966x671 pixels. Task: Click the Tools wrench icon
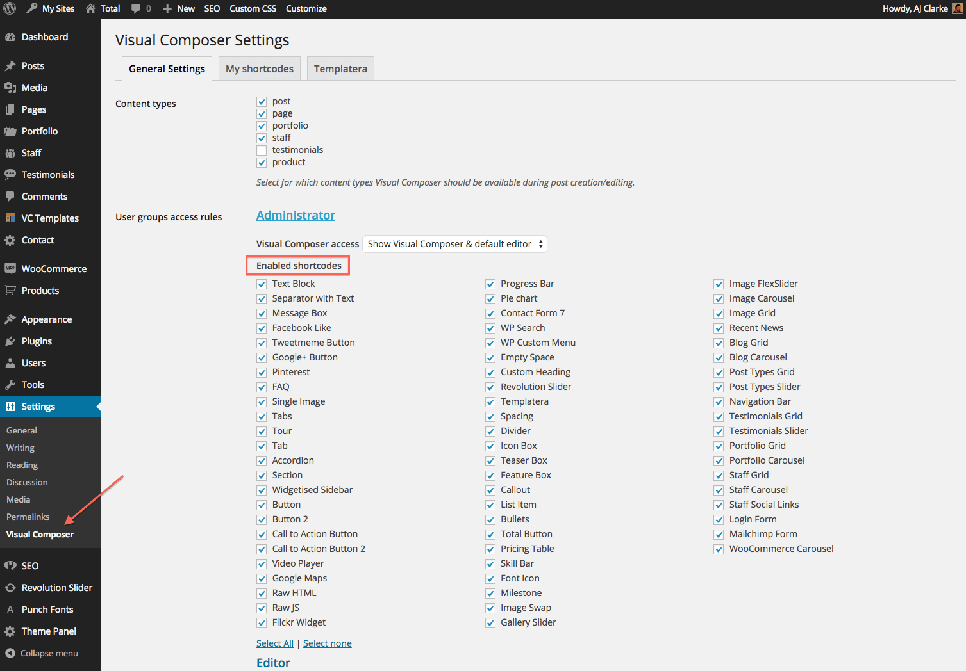[x=10, y=385]
